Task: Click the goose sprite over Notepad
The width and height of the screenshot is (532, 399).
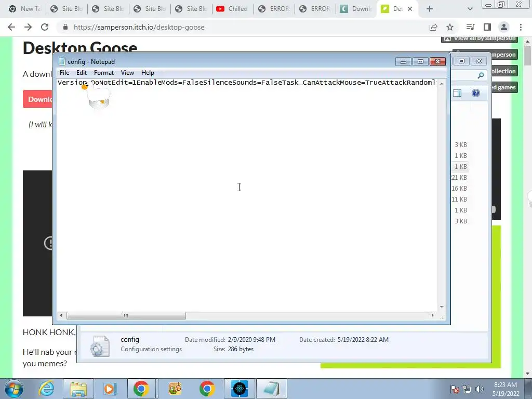Action: [x=97, y=96]
